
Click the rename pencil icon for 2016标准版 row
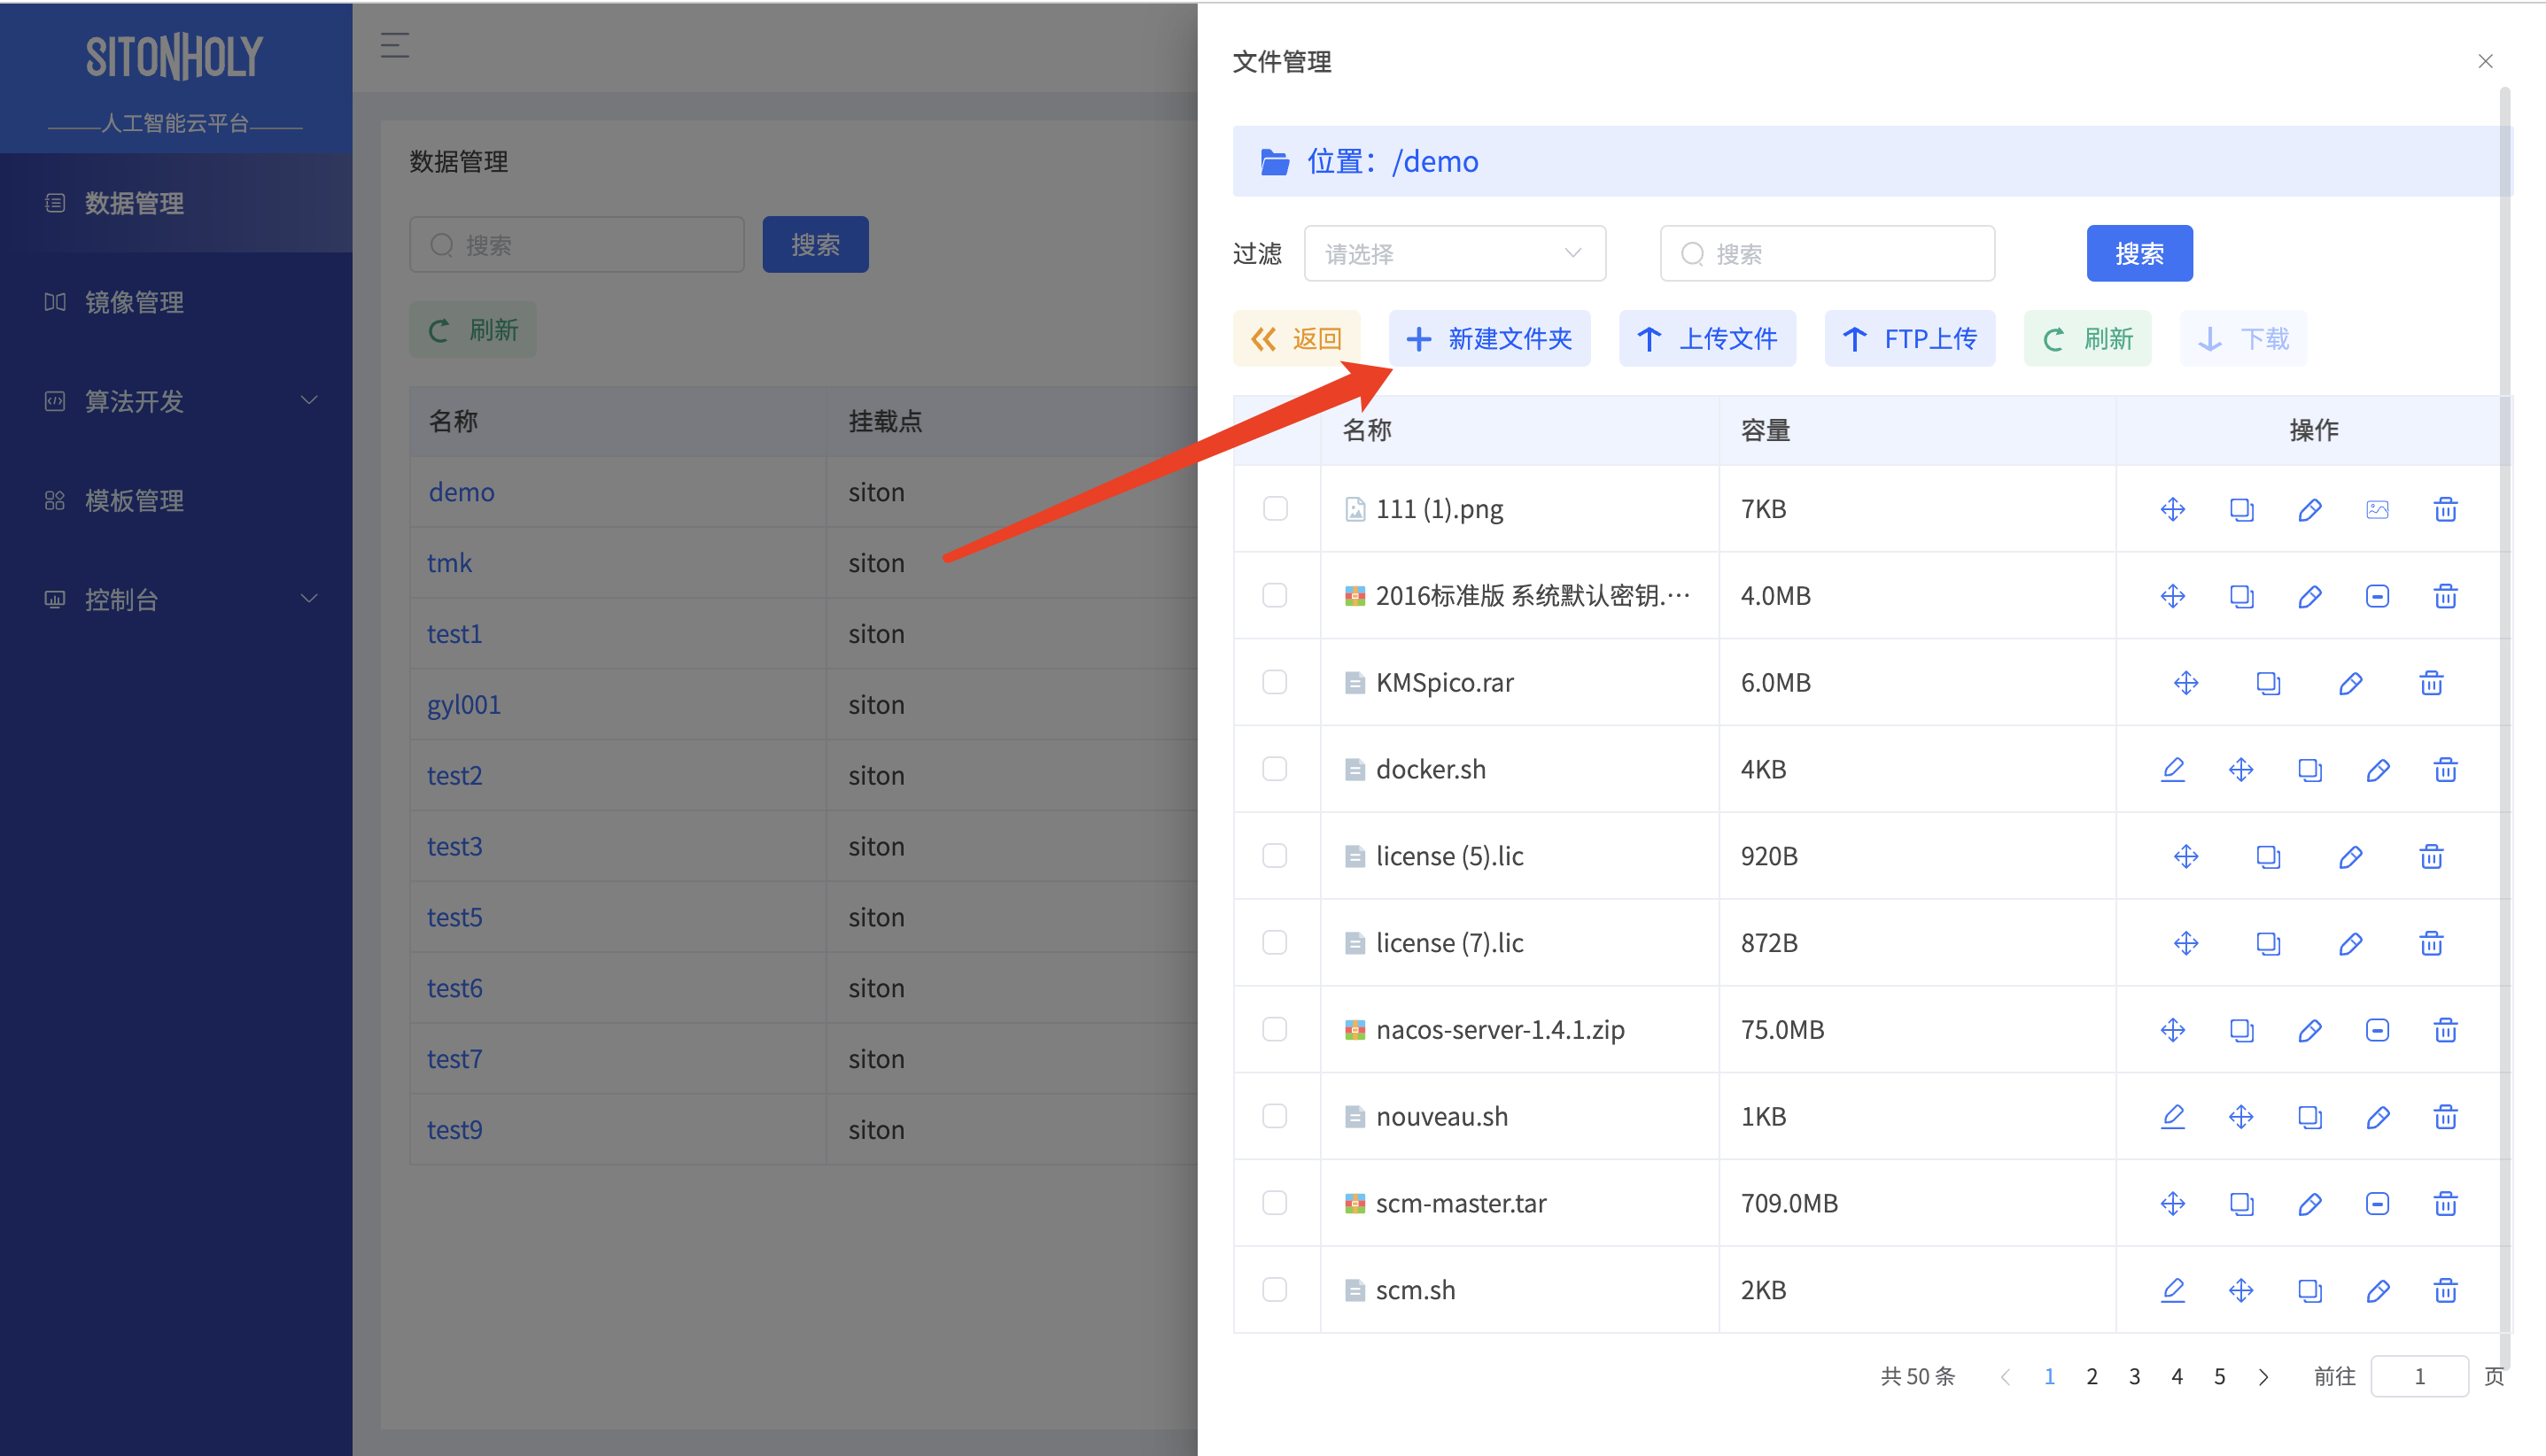2309,596
